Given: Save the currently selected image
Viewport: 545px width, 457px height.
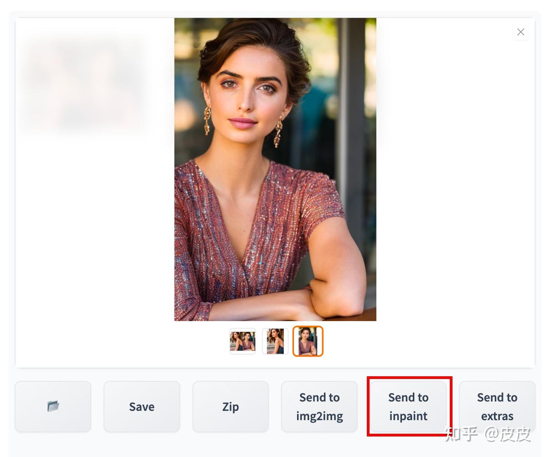Looking at the screenshot, I should point(142,406).
